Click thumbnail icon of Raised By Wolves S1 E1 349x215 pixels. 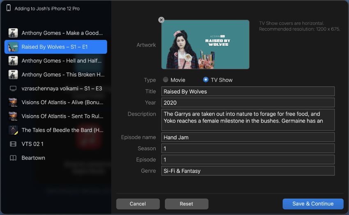click(x=13, y=47)
